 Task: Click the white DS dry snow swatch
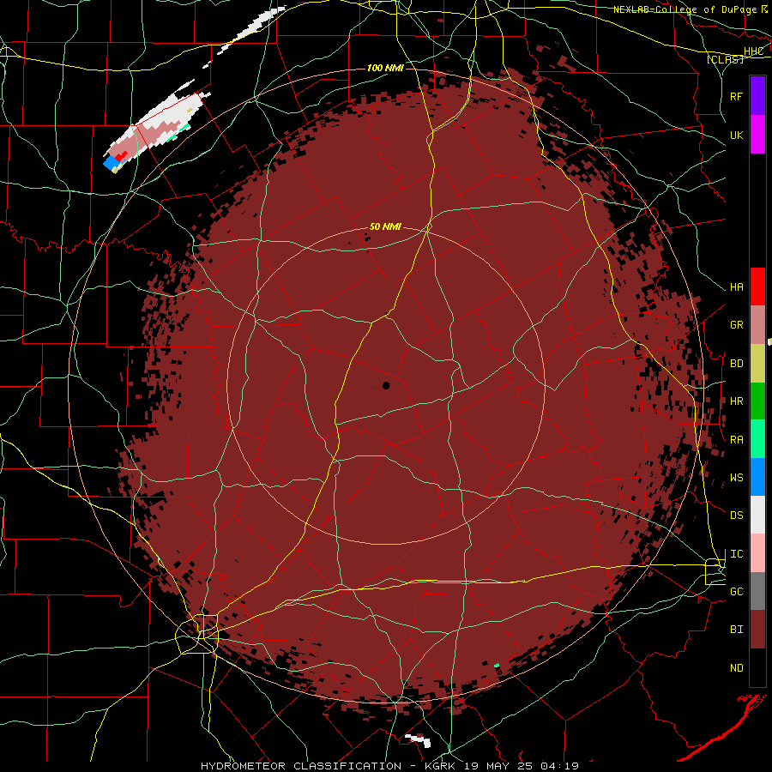[757, 515]
